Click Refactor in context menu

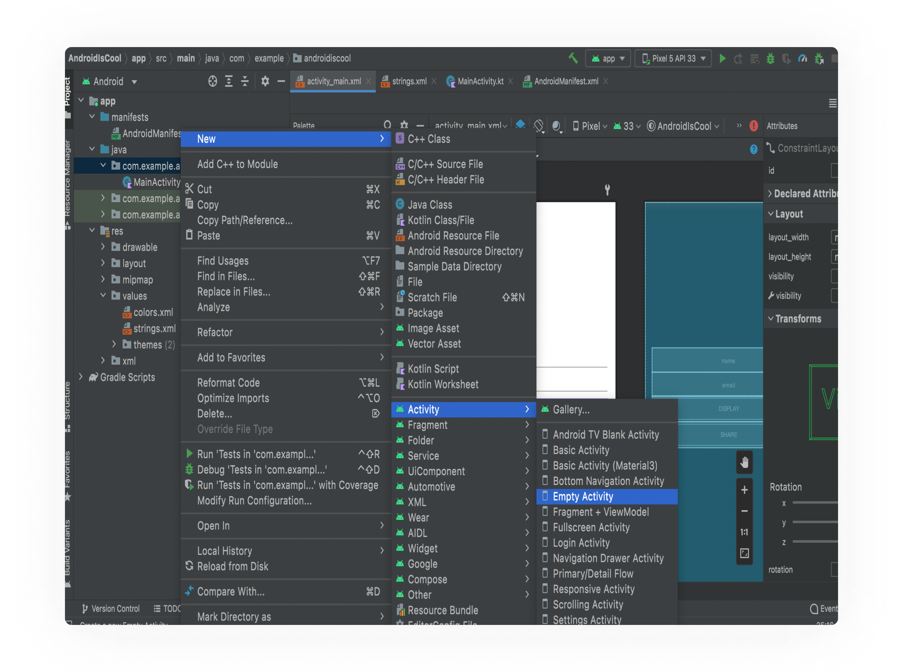[x=285, y=332]
